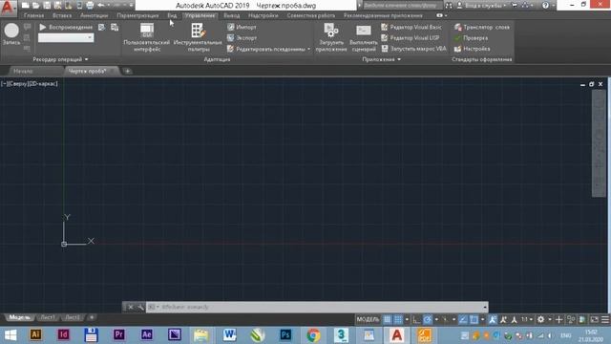
Task: Toggle Ortho mode in status bar
Action: click(x=416, y=319)
